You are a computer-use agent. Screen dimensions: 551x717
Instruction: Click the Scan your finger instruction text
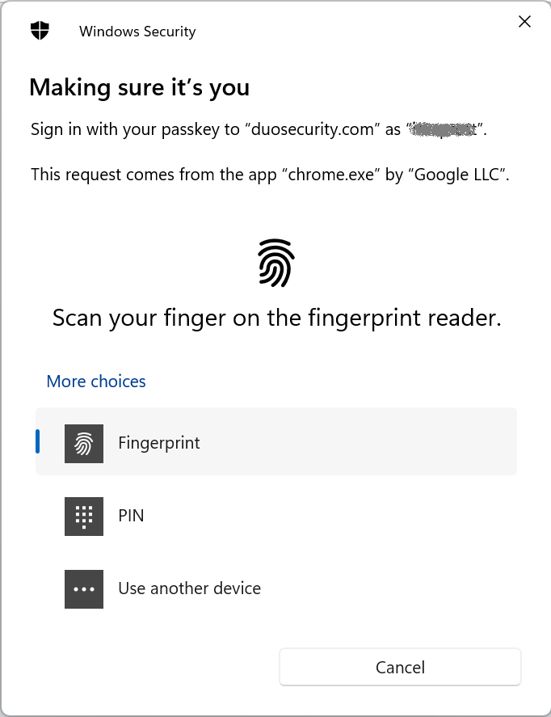click(x=277, y=318)
